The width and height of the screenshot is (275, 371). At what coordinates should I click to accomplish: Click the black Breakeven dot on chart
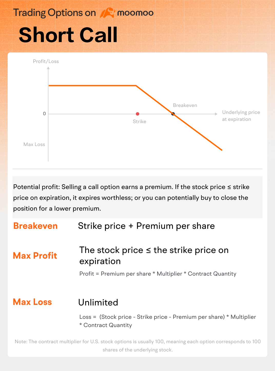[x=173, y=114]
